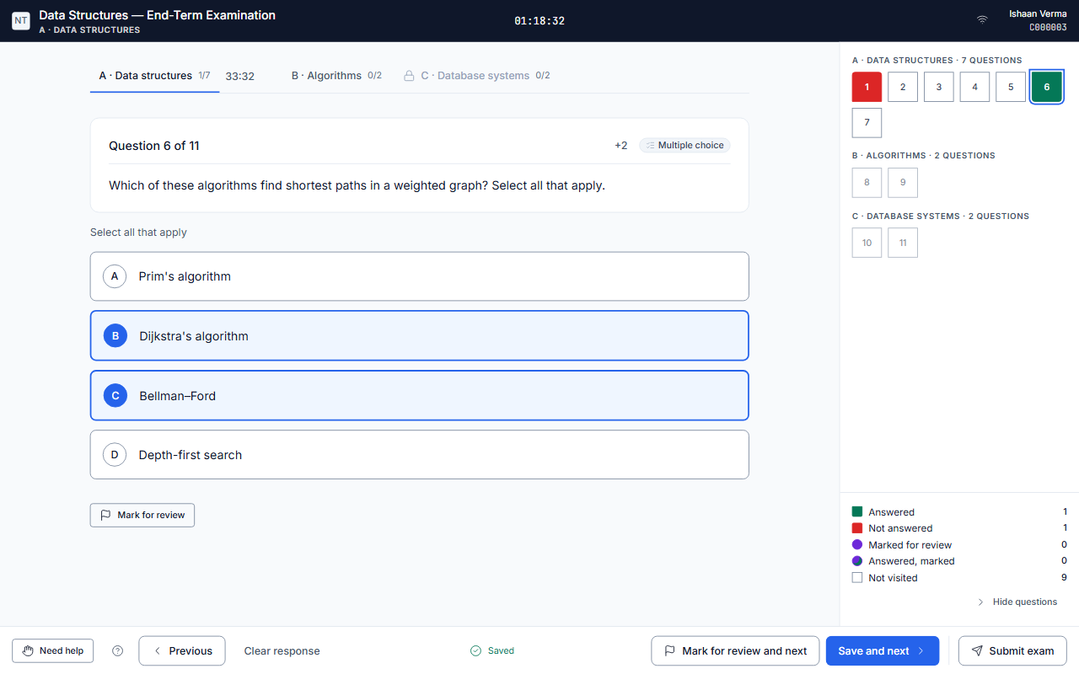
Task: Click the exam timer 01:18:32
Action: click(539, 21)
